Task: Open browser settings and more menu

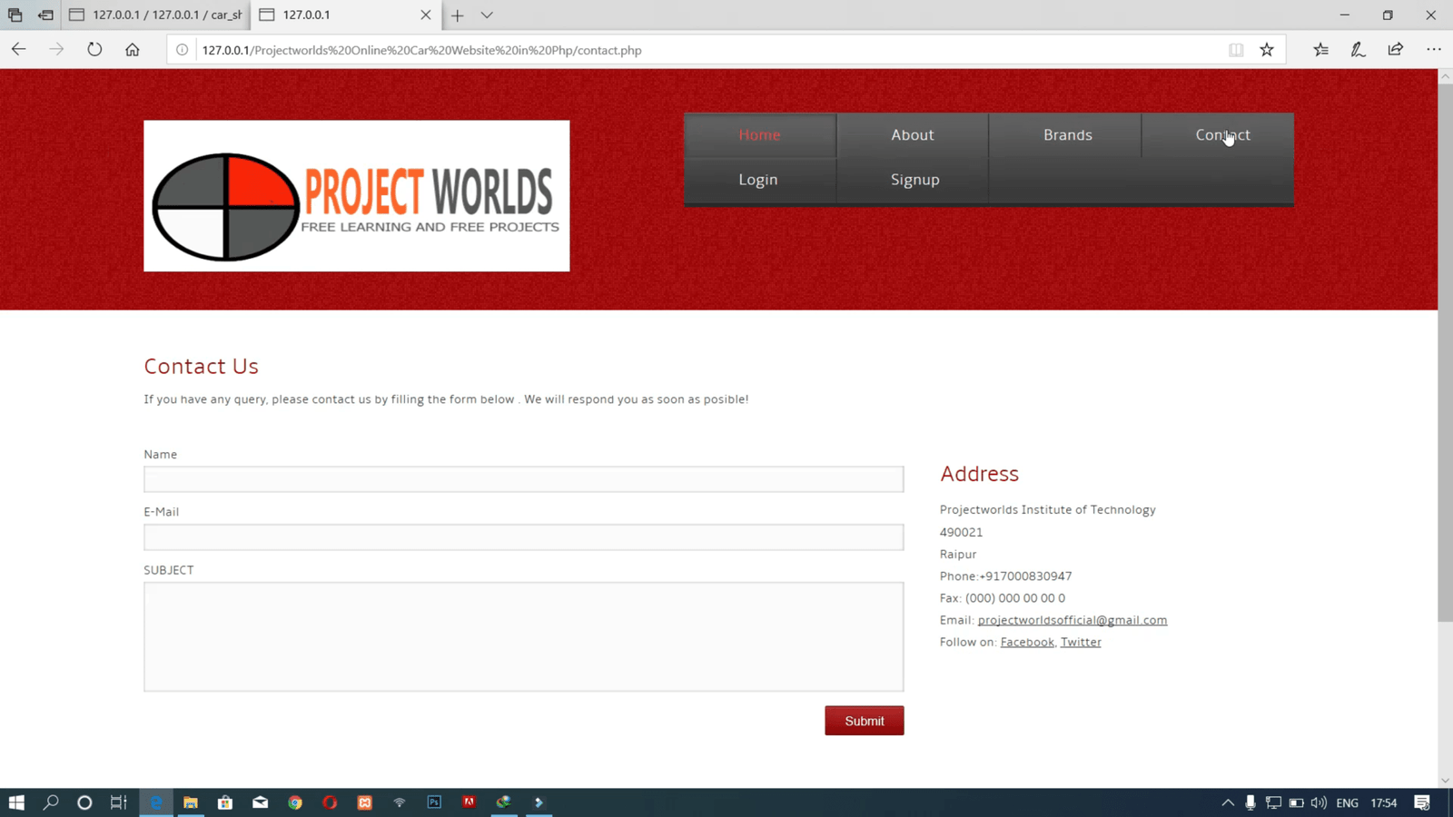Action: pos(1433,50)
